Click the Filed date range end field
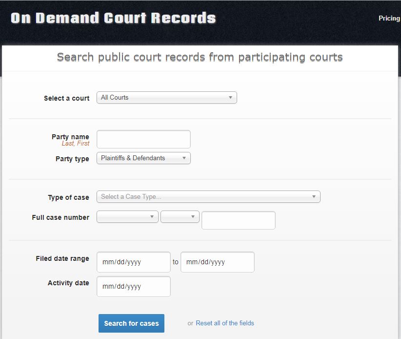This screenshot has width=401, height=339. (x=218, y=262)
